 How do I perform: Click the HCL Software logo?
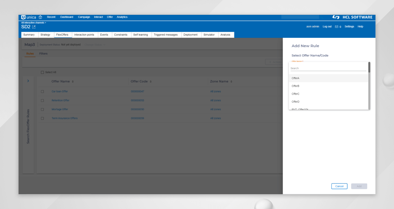(352, 17)
